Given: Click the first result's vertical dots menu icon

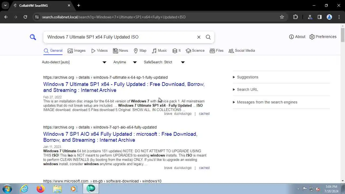Looking at the screenshot, I should tap(195, 114).
